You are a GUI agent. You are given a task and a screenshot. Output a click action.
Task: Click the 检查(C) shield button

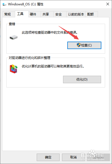pos(84,45)
